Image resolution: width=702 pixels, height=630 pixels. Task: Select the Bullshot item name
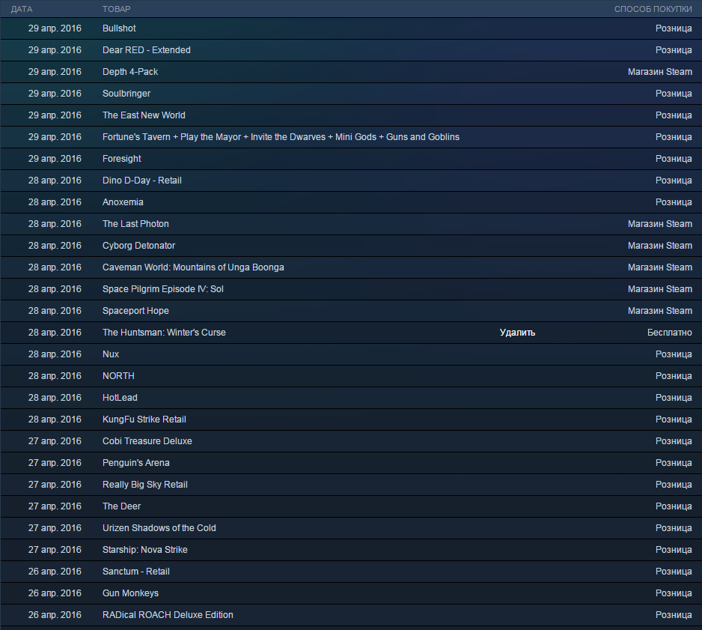click(119, 28)
